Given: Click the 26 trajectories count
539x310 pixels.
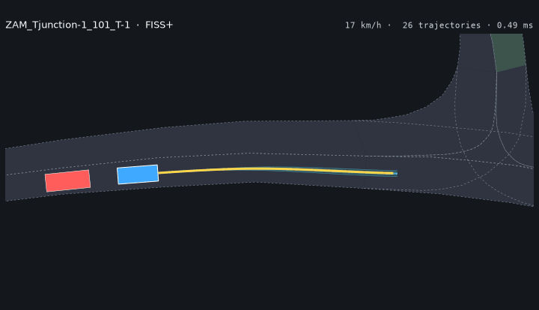Looking at the screenshot, I should pyautogui.click(x=442, y=25).
